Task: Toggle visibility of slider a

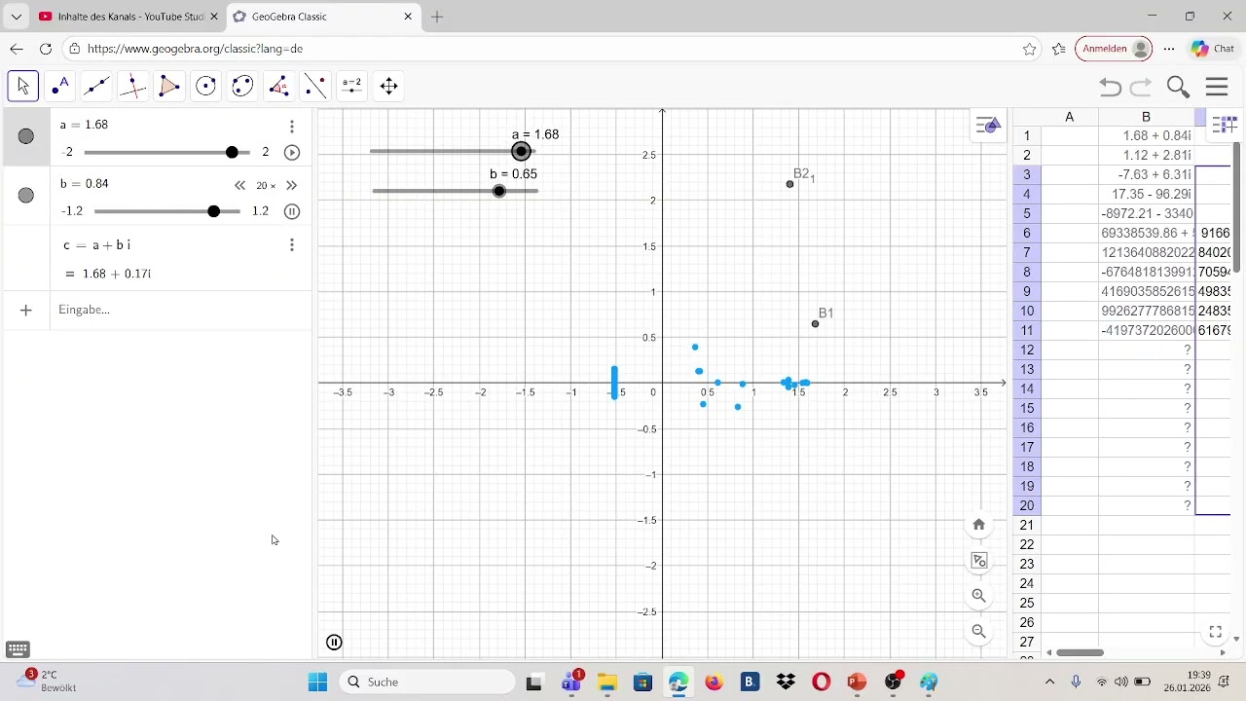Action: tap(26, 136)
